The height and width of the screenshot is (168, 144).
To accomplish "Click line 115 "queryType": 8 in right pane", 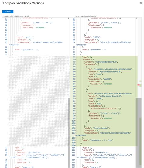I will [91, 163].
